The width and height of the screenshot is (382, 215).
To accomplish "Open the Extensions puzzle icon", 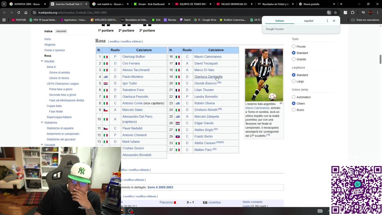I will (353, 13).
